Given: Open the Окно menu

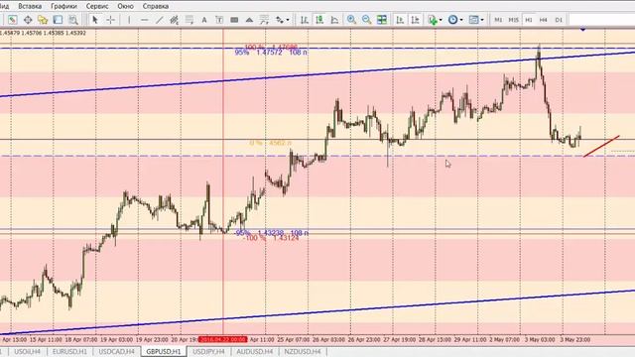Looking at the screenshot, I should click(126, 6).
